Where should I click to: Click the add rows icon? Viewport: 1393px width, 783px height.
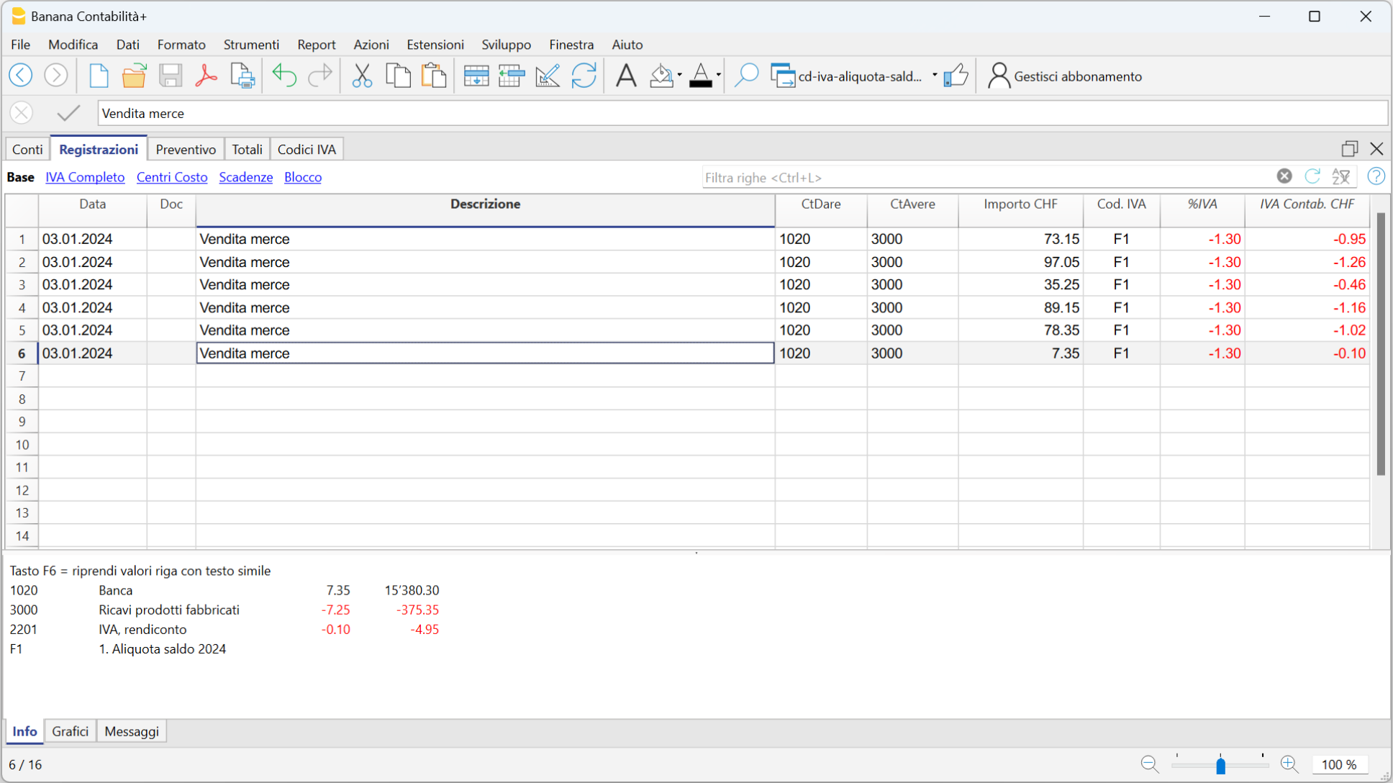tap(476, 76)
